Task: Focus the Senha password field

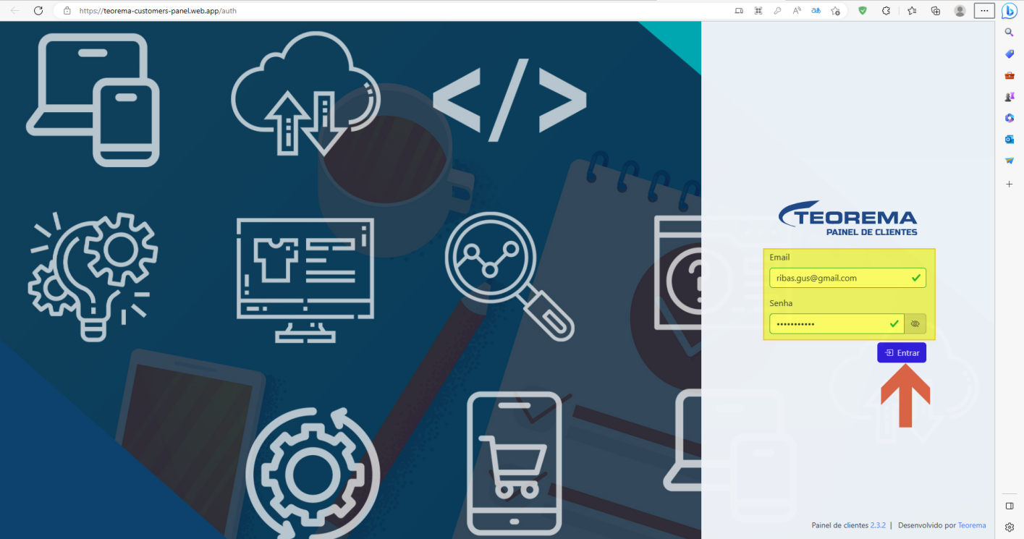Action: pyautogui.click(x=837, y=323)
